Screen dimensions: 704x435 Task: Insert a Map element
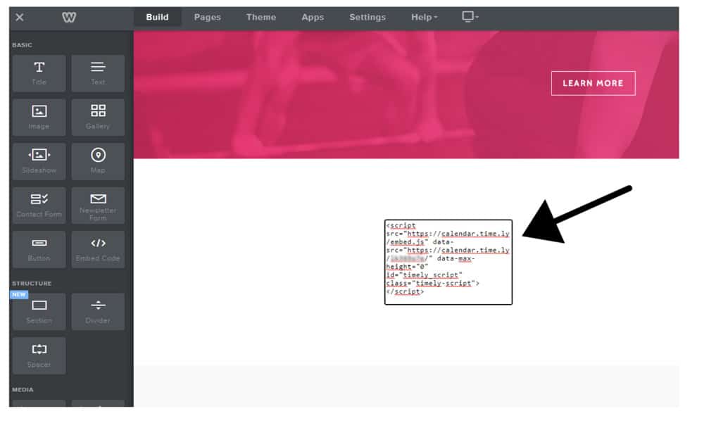click(98, 161)
